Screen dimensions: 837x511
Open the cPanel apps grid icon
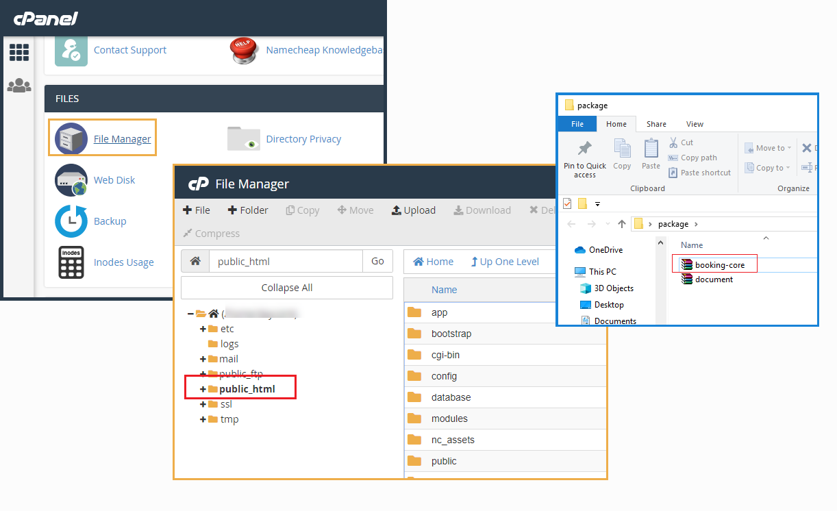tap(19, 52)
